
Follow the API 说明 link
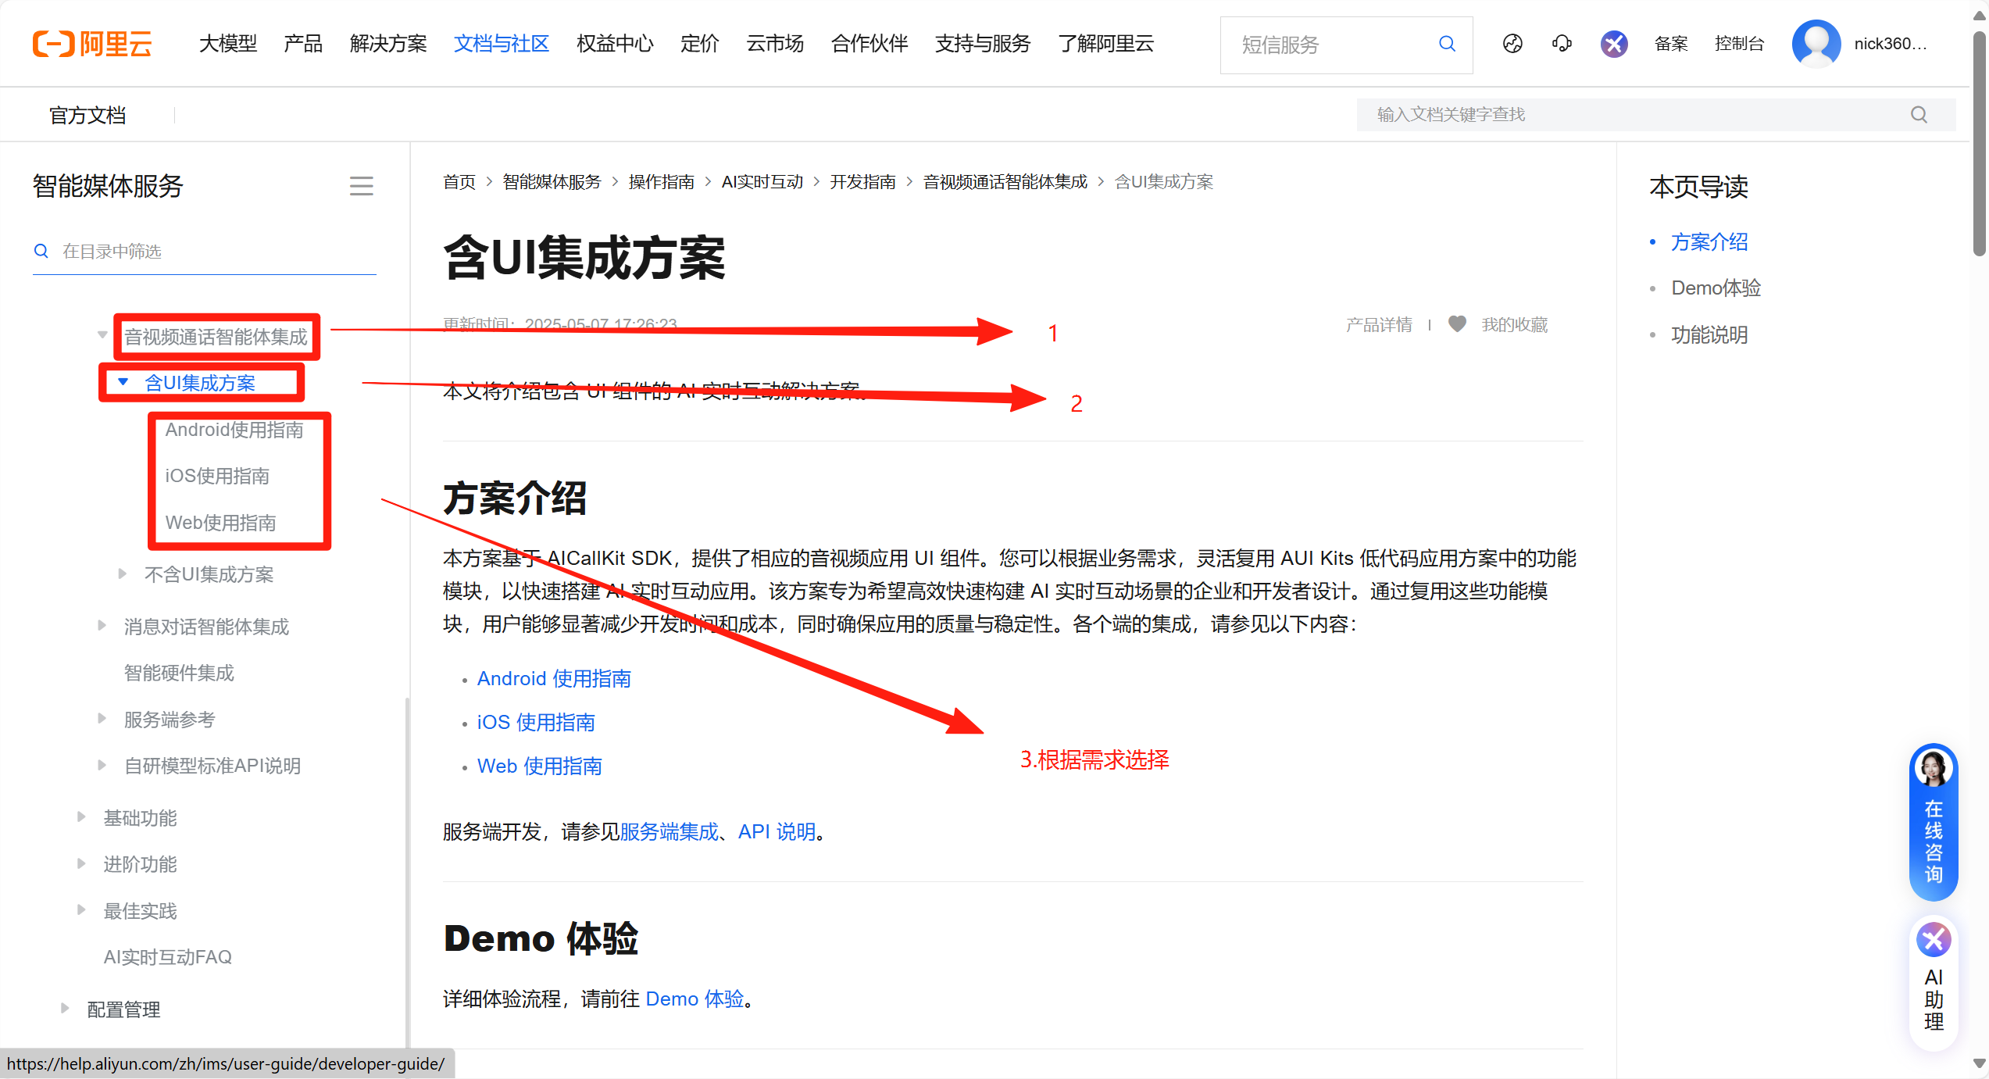[x=777, y=831]
